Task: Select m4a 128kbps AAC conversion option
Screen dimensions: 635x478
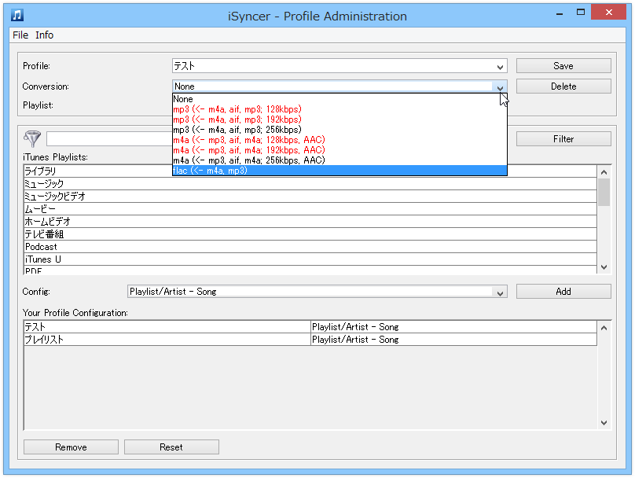Action: [x=340, y=140]
